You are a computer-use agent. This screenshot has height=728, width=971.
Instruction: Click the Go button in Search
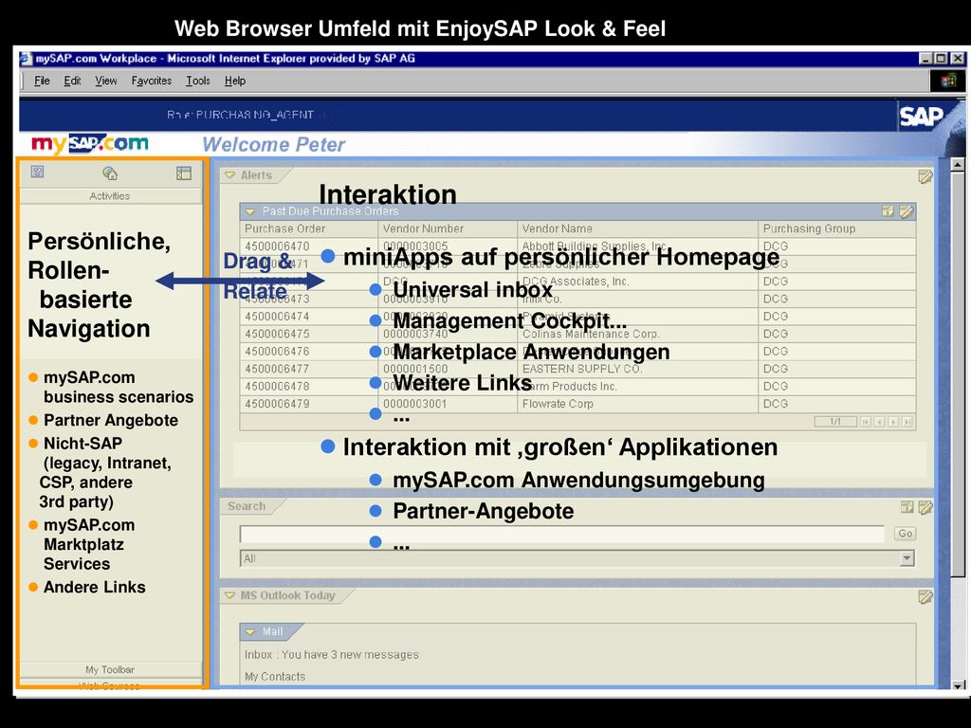coord(905,534)
